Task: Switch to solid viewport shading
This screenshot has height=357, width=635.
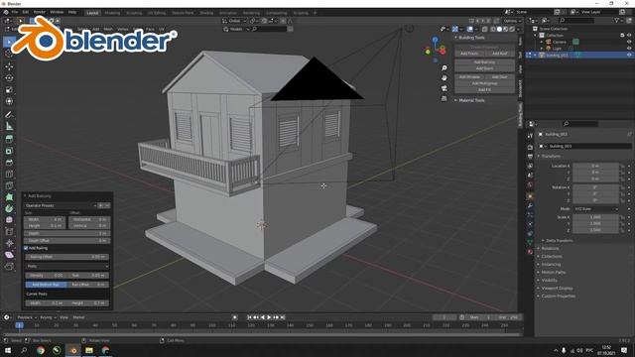Action: tap(499, 29)
